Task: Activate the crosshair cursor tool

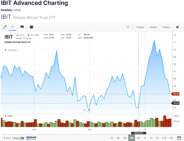Action: [13, 27]
